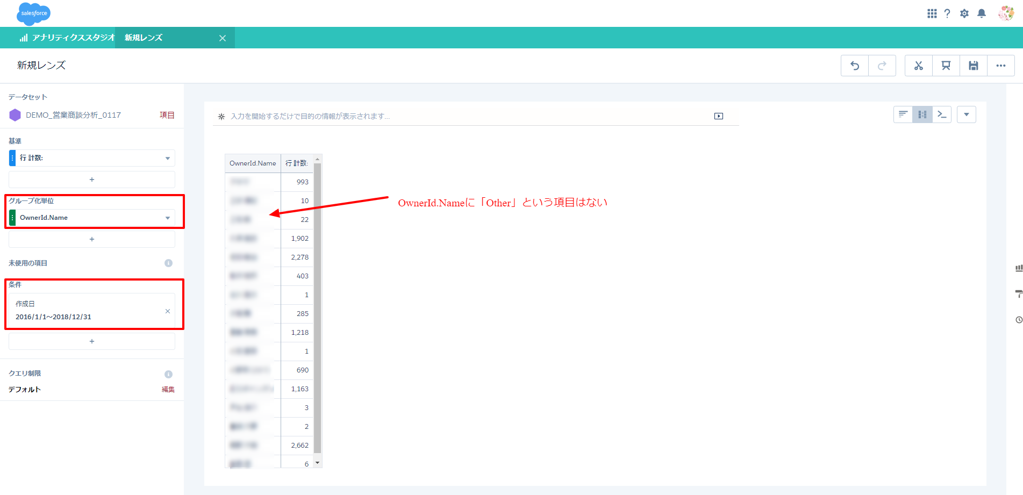This screenshot has width=1023, height=495.
Task: Open presentation mode with the easel icon
Action: (x=946, y=66)
